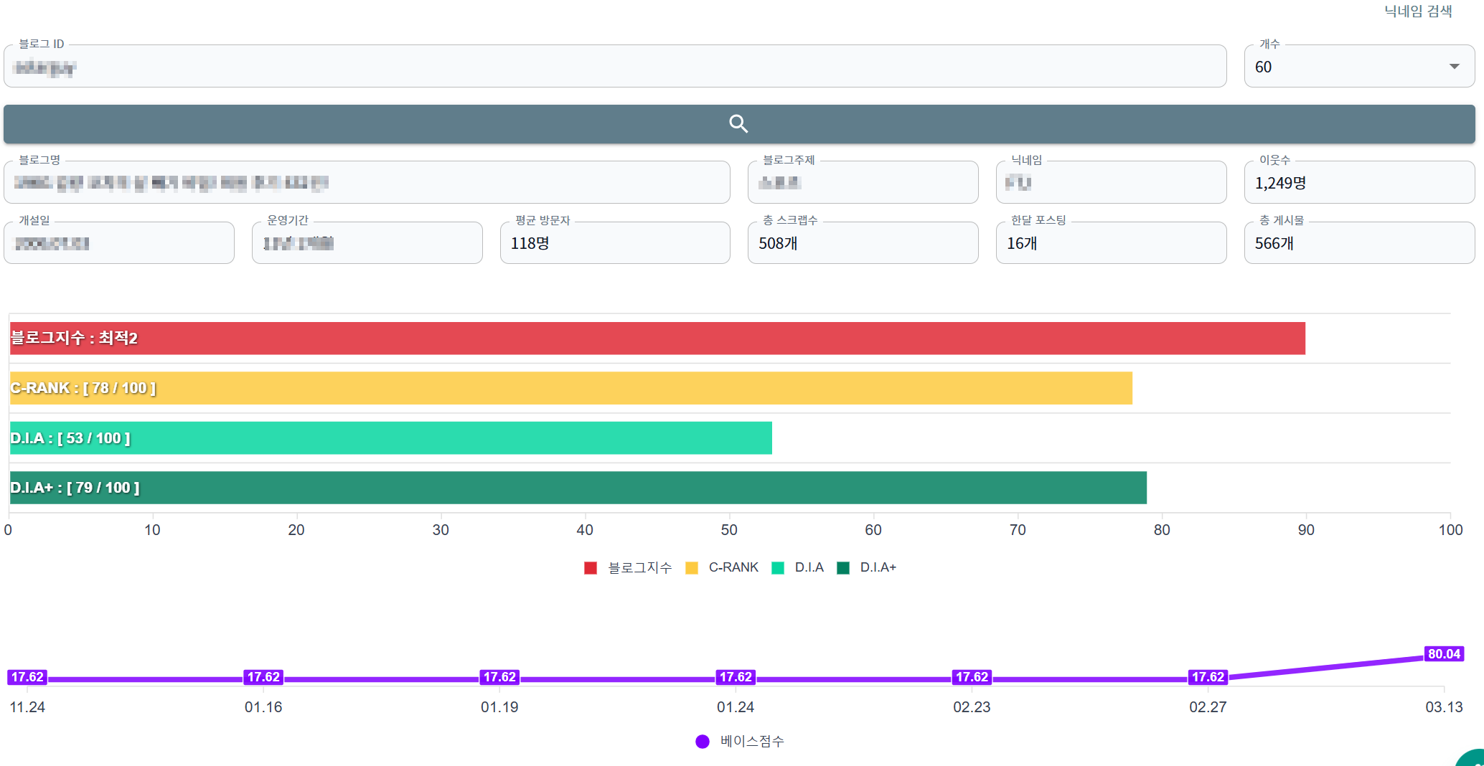Viewport: 1484px width, 766px height.
Task: Click the dark green D.I.A+ 79/100 bar
Action: pyautogui.click(x=578, y=488)
